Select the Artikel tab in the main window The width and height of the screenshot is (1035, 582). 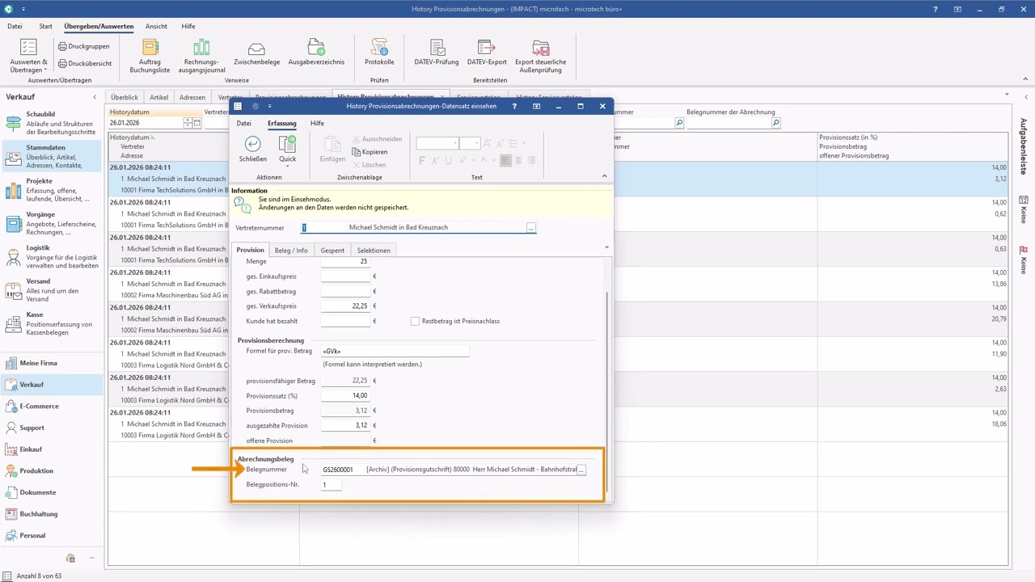[159, 97]
